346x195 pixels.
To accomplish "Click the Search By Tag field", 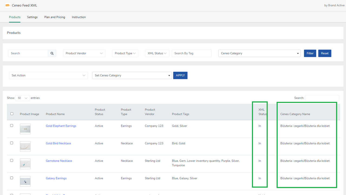I will [192, 53].
